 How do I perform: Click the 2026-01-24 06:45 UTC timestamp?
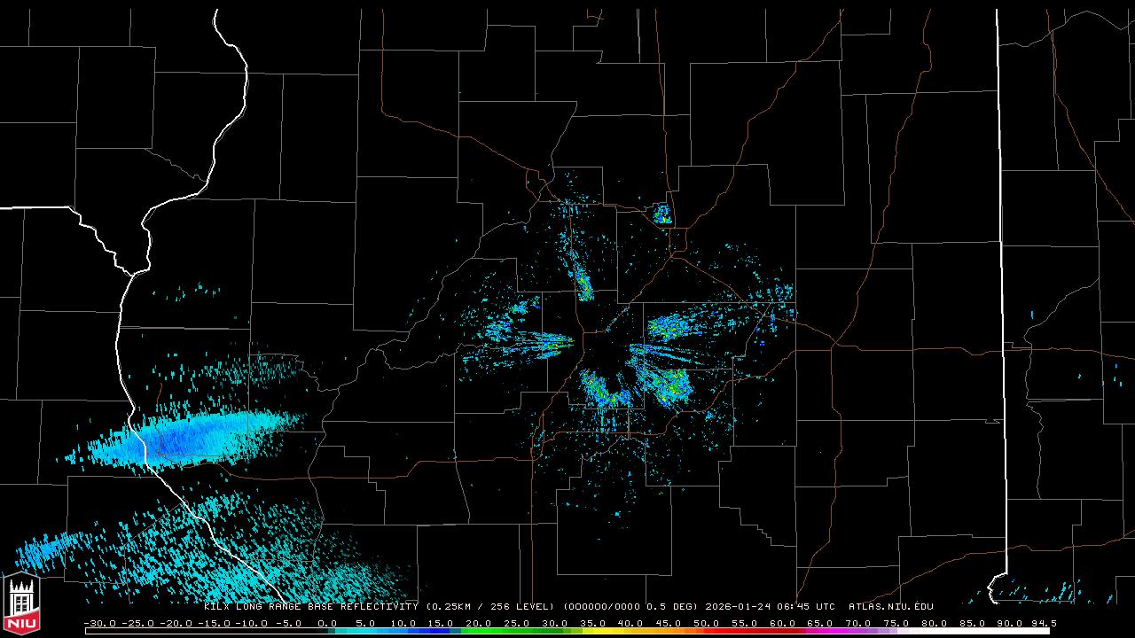point(770,607)
